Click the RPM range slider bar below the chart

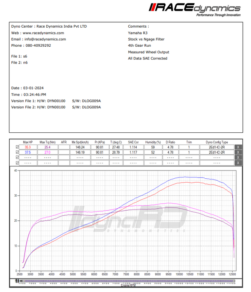coord(128,281)
